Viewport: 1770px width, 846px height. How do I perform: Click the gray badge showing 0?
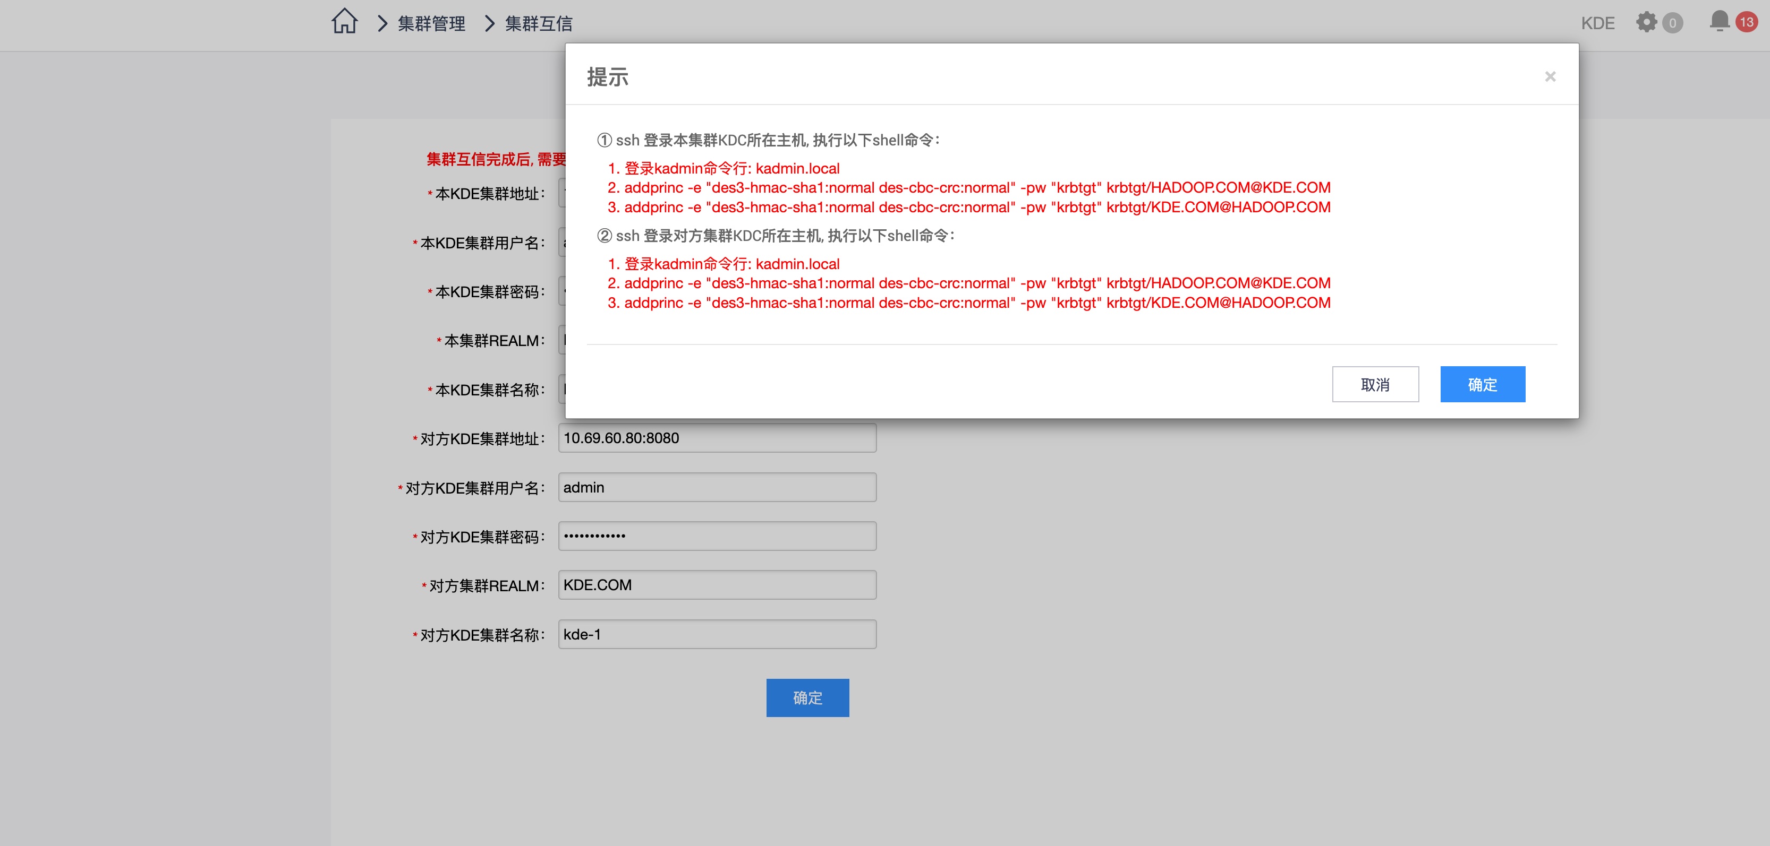[1672, 23]
